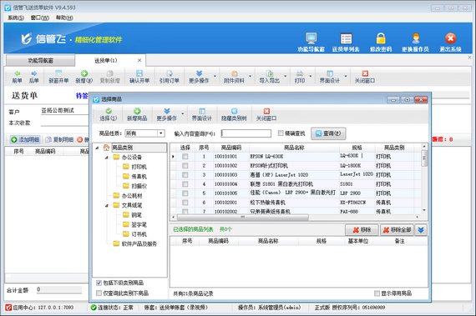Open the 引用订单 toolbar icon

(x=169, y=77)
